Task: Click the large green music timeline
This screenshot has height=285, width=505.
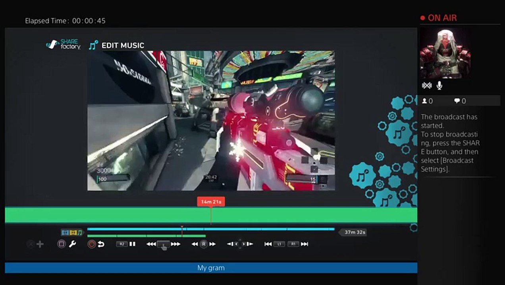Action: point(211,215)
